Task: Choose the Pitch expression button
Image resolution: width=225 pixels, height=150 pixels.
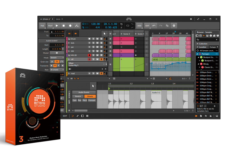Action: click(x=85, y=100)
